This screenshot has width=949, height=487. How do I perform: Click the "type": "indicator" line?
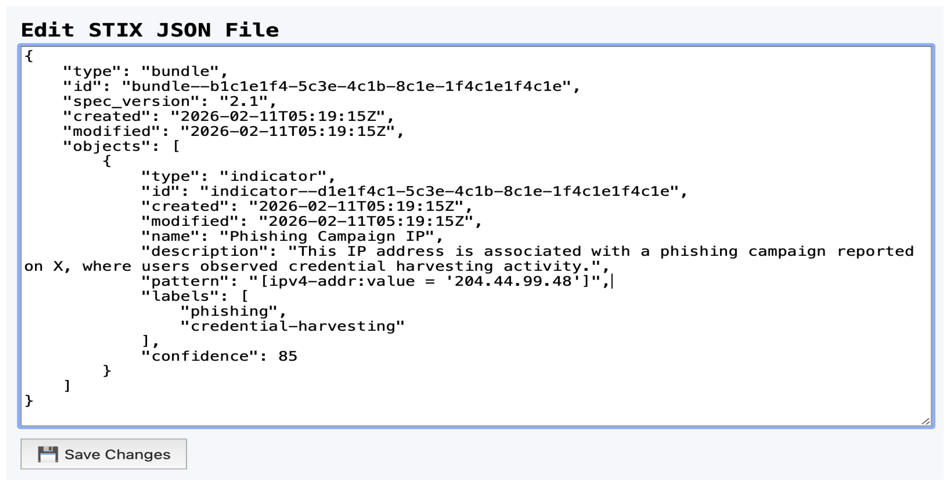click(238, 177)
